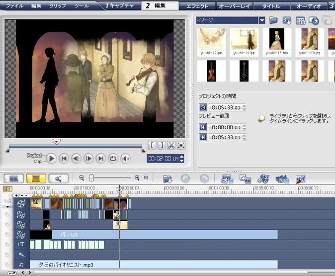Select the yuuhi-15.tga thumbnail

pyautogui.click(x=277, y=42)
